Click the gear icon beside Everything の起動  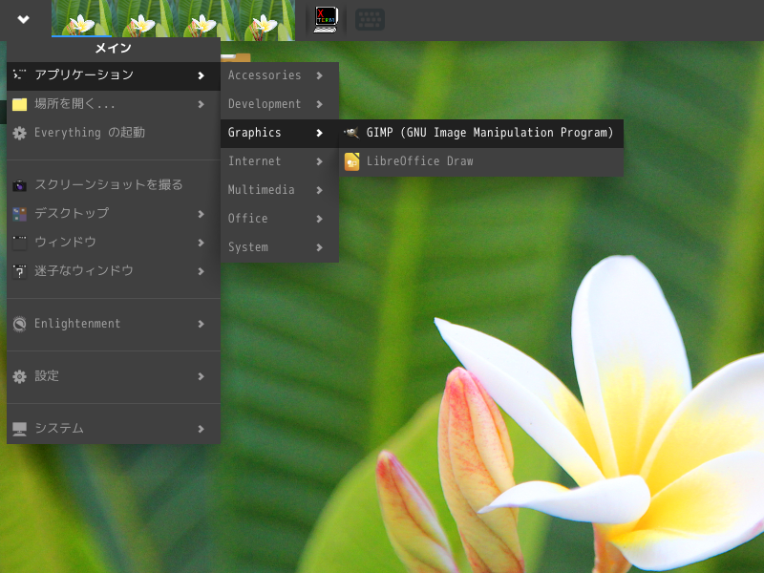[x=19, y=133]
